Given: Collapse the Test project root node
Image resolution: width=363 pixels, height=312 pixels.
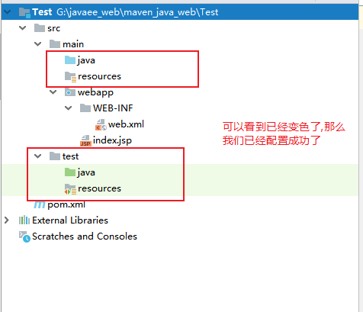Looking at the screenshot, I should (8, 11).
